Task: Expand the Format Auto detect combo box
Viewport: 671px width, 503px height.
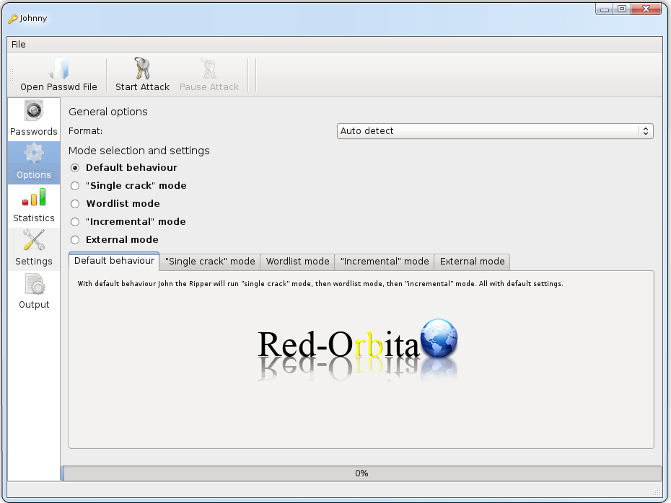Action: pos(495,130)
